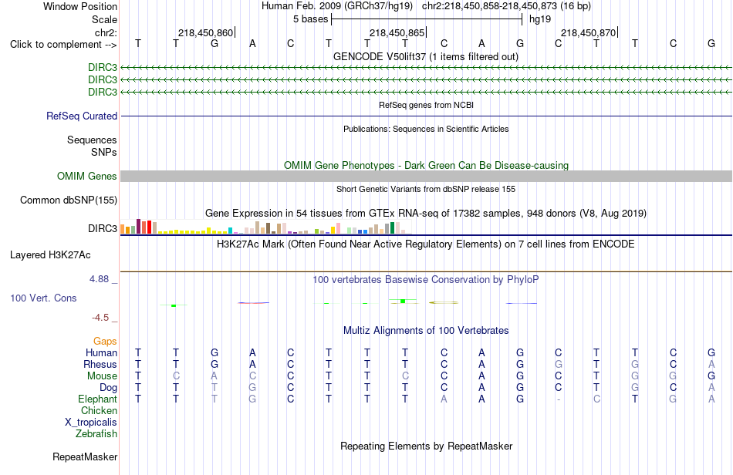Click the hg19 label beside scale bar
This screenshot has width=733, height=475.
coord(540,19)
